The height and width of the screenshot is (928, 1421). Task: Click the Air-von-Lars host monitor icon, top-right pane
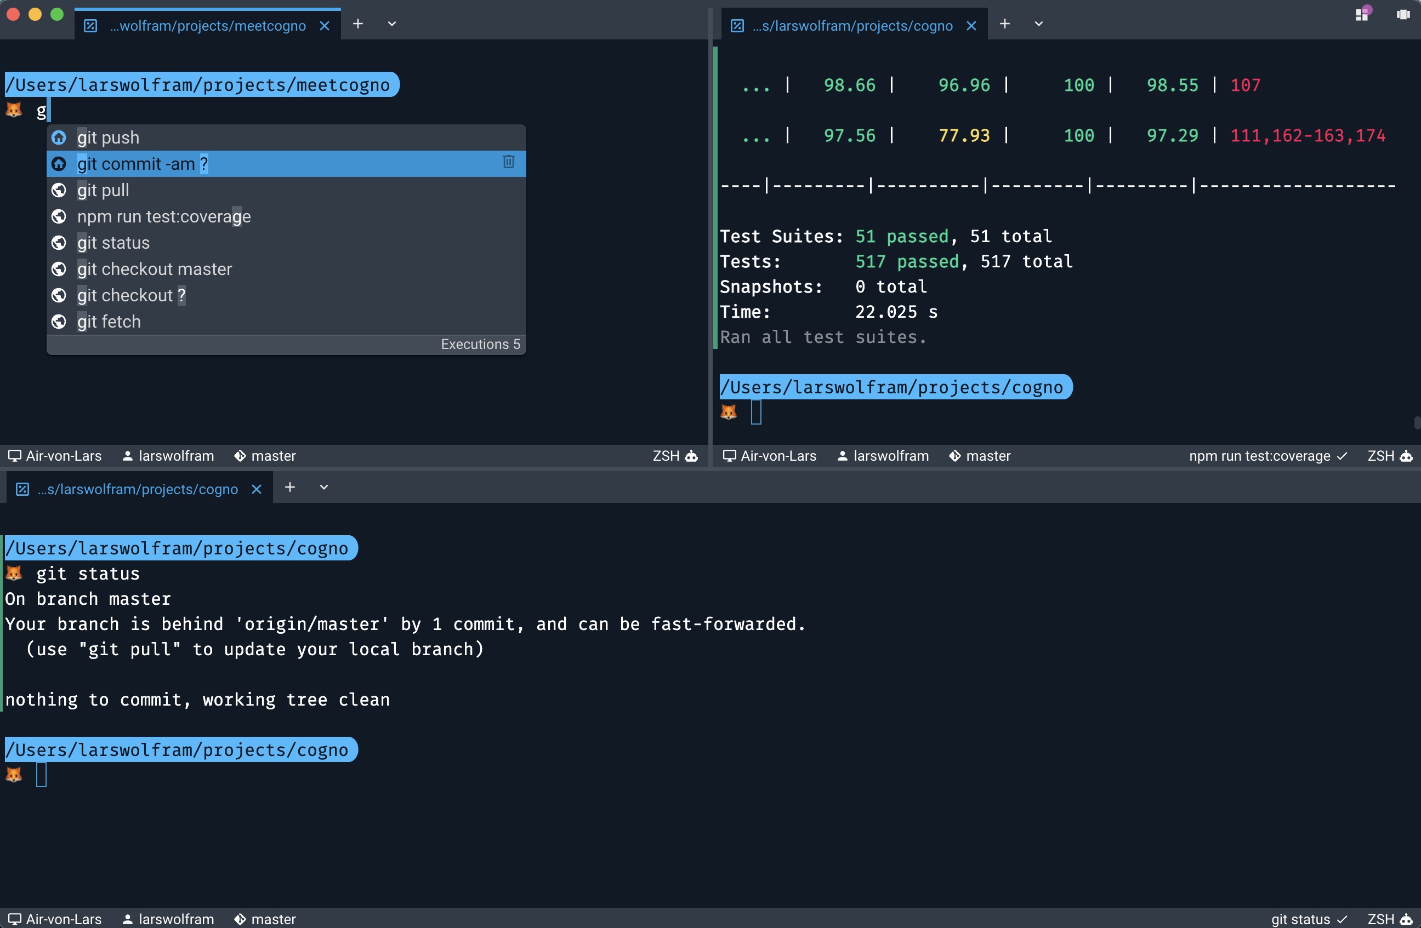729,456
